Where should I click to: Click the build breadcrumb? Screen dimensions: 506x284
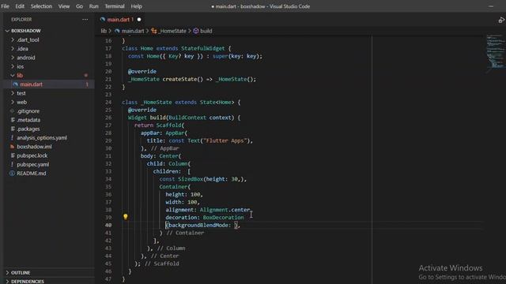[206, 31]
